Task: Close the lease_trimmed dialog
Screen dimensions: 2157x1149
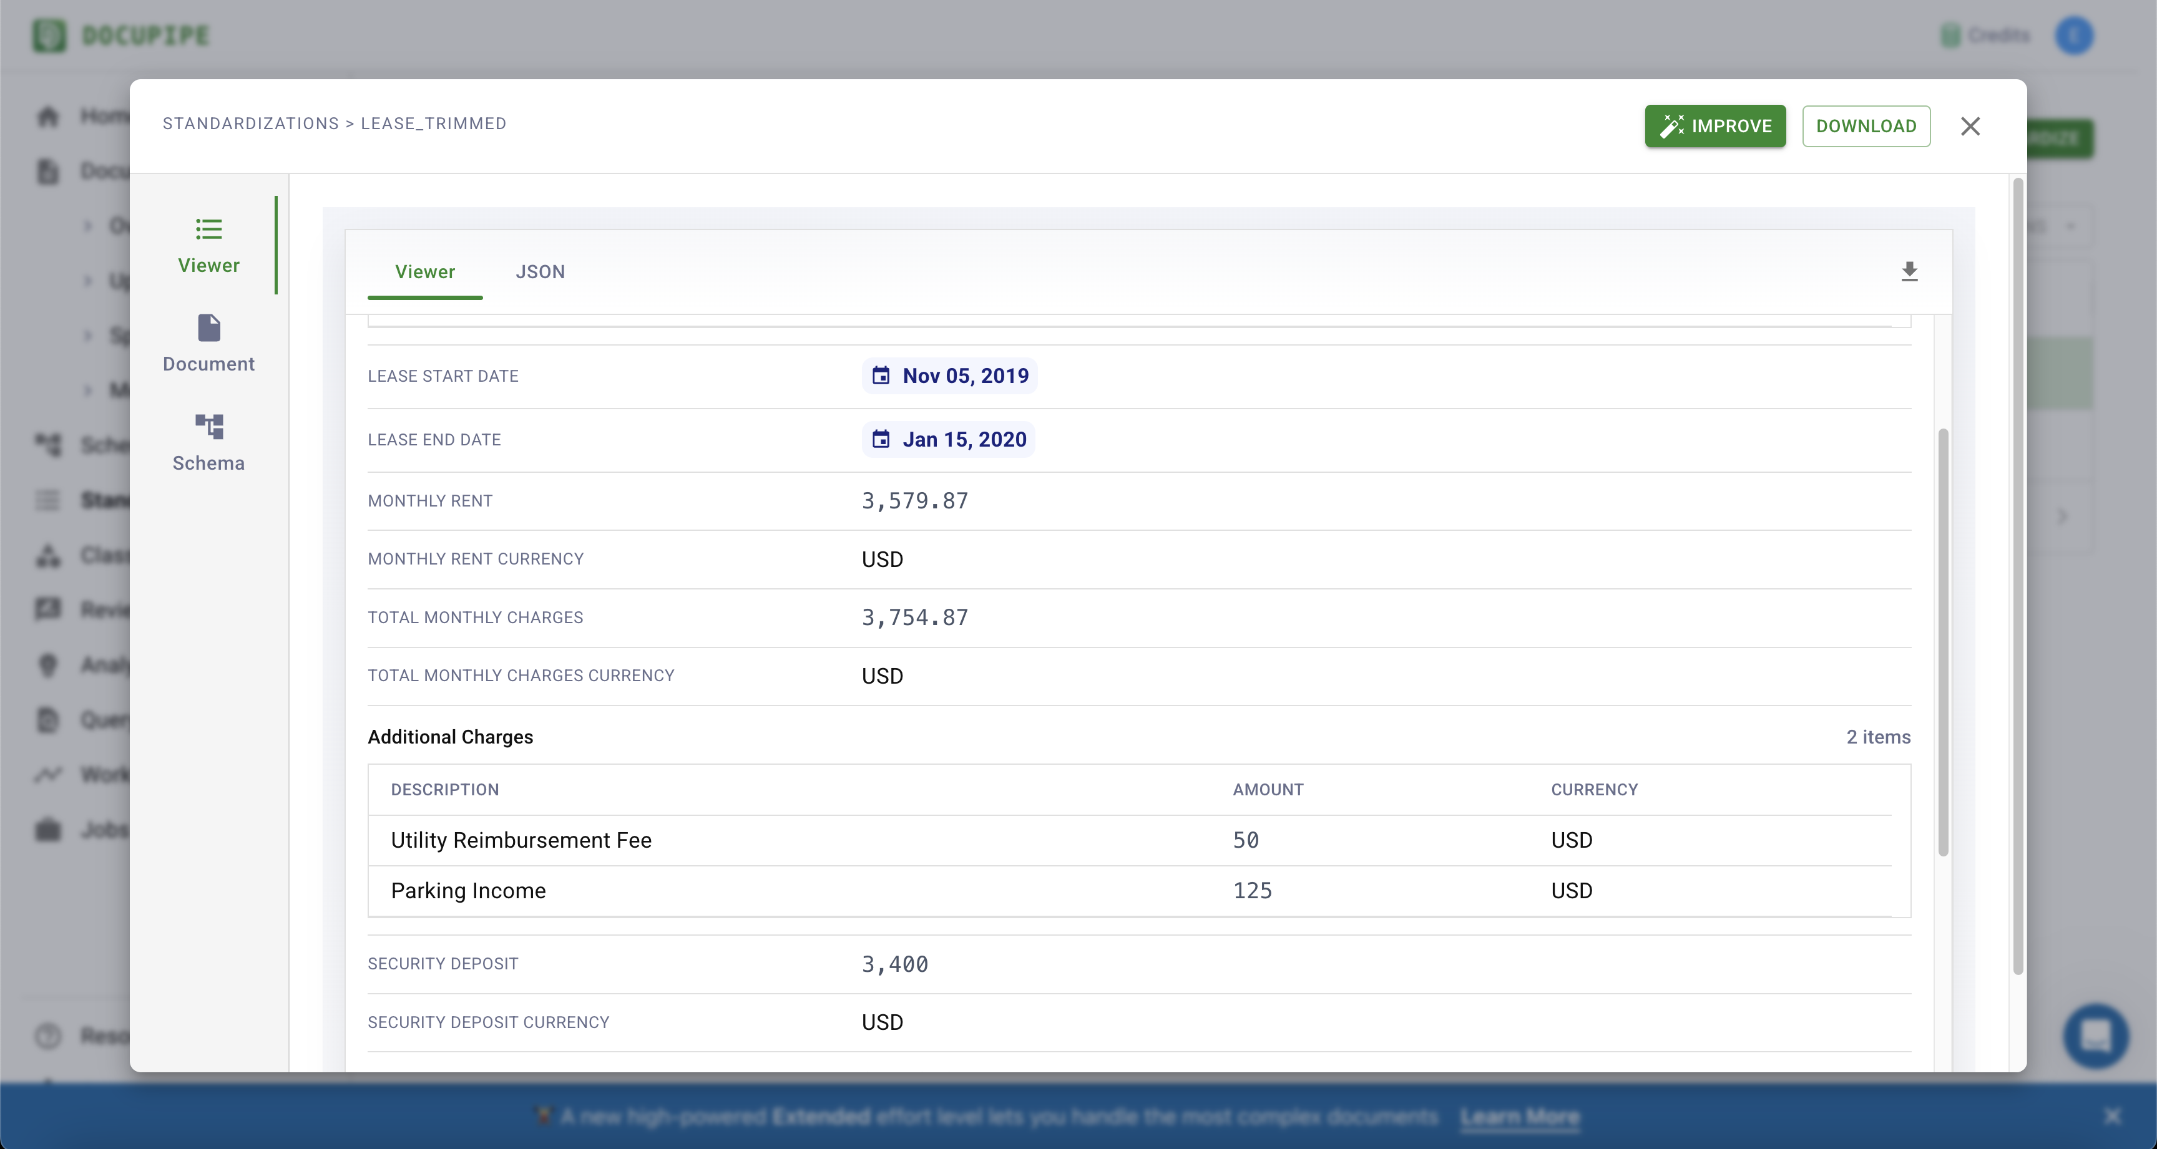Action: (x=1970, y=127)
